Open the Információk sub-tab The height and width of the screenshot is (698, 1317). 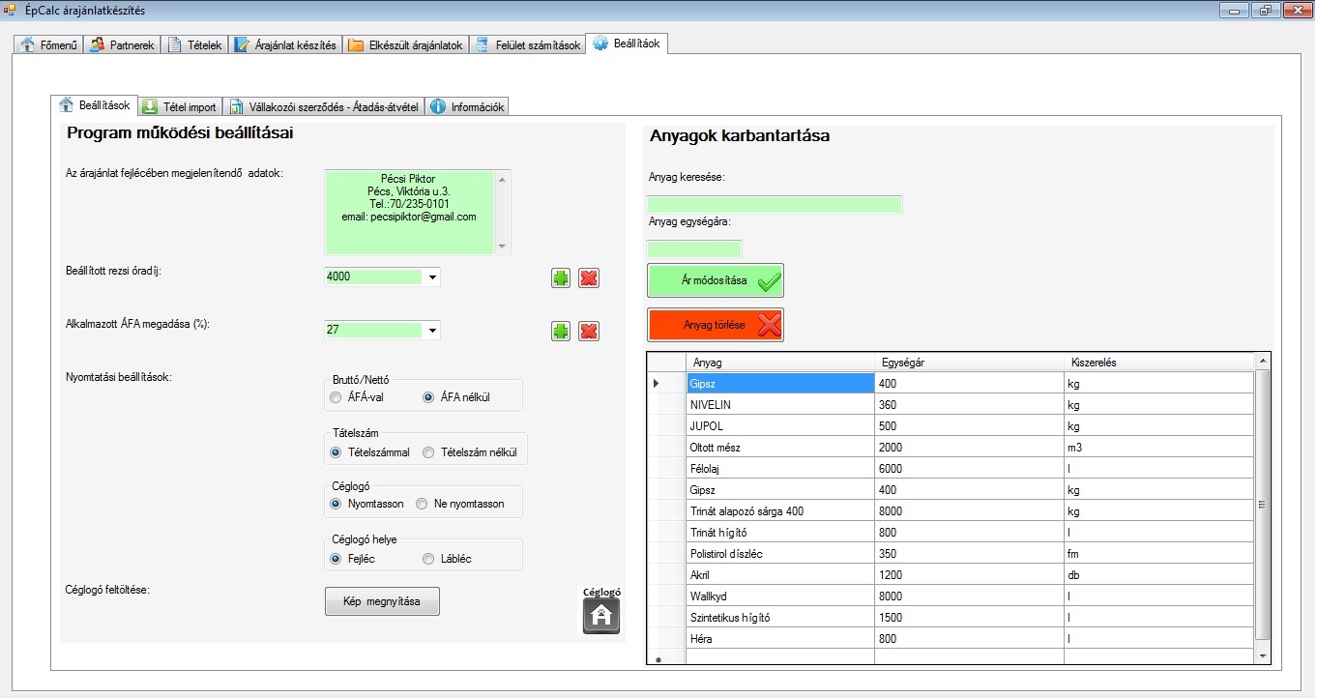point(467,107)
